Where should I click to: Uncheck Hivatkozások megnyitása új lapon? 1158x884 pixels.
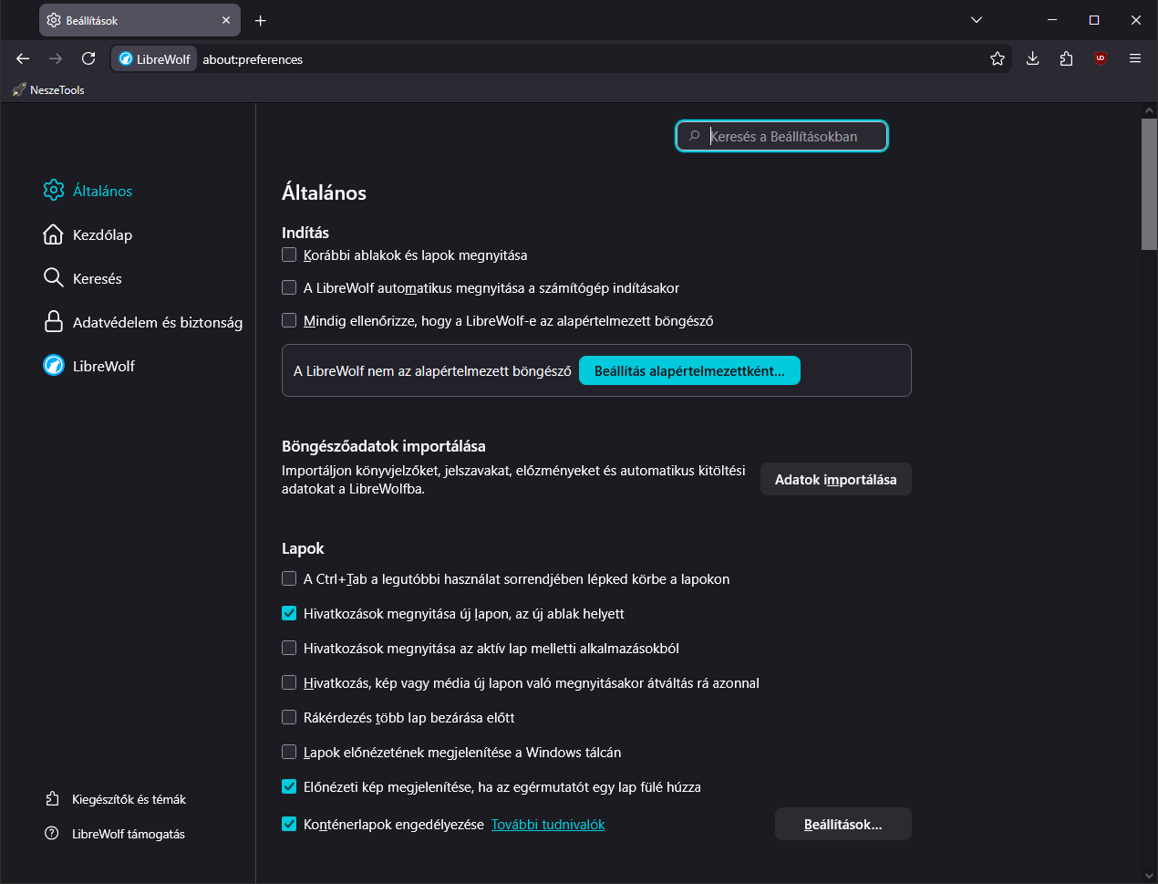pos(289,613)
